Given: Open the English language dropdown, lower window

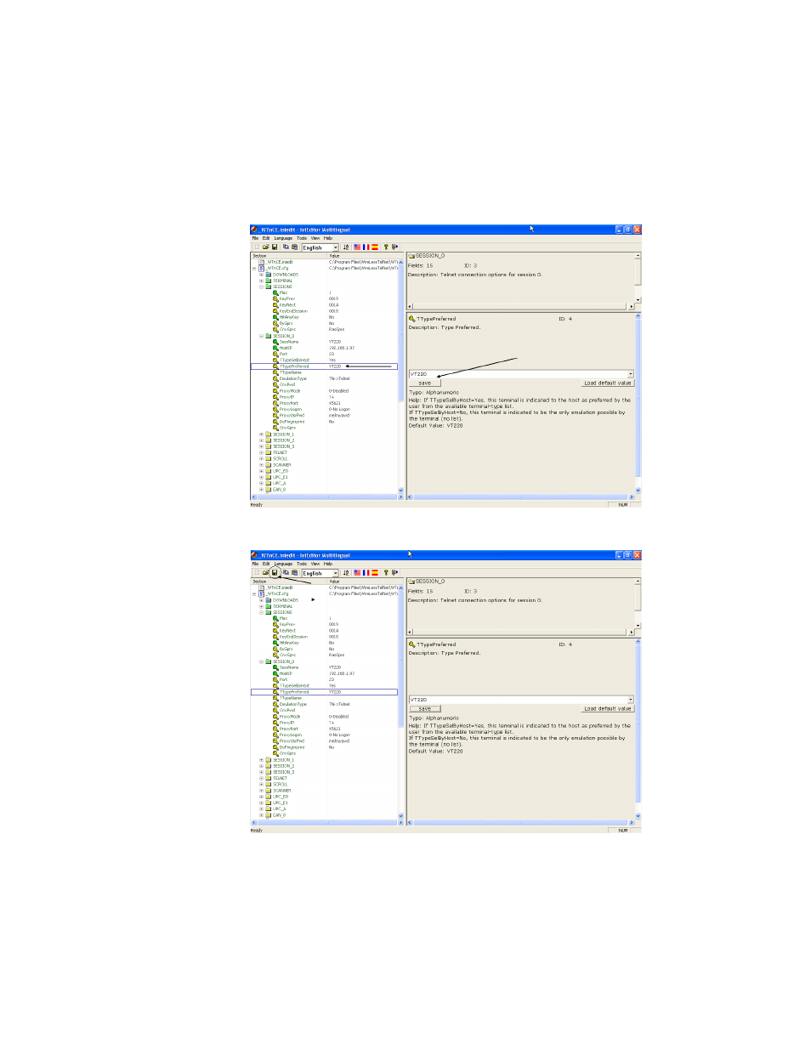Looking at the screenshot, I should coord(336,573).
